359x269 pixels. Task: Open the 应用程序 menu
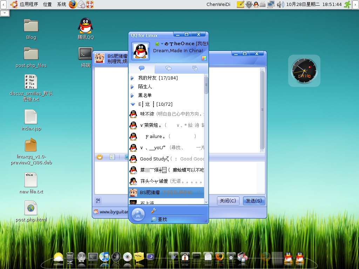29,4
